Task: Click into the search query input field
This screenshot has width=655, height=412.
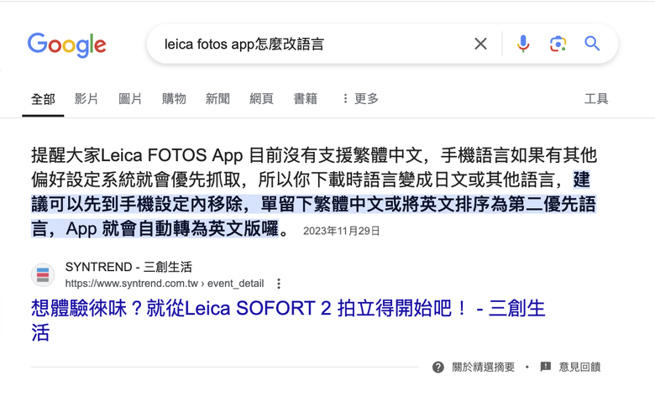Action: pos(311,44)
